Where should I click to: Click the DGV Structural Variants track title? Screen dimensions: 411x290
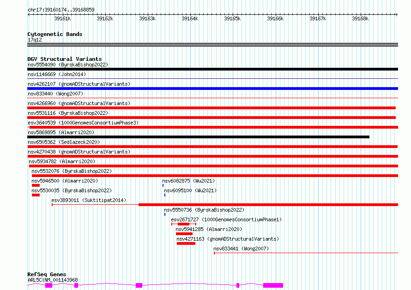(x=65, y=59)
